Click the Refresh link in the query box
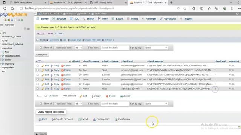 [108, 40]
